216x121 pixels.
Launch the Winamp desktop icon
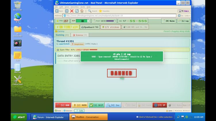click(18, 44)
